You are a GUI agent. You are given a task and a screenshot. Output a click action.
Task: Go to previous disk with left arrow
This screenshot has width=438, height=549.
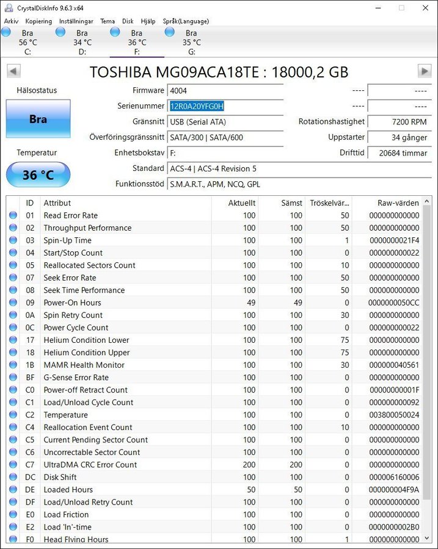point(13,71)
